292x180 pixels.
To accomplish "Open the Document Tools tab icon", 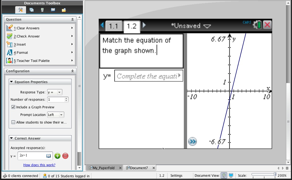I will coord(21,10).
